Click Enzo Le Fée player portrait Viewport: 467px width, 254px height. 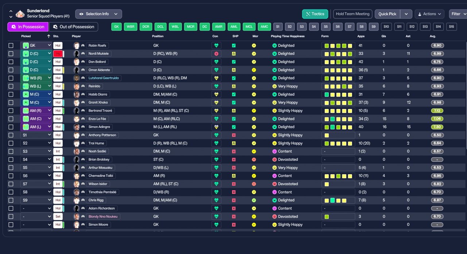click(x=77, y=119)
